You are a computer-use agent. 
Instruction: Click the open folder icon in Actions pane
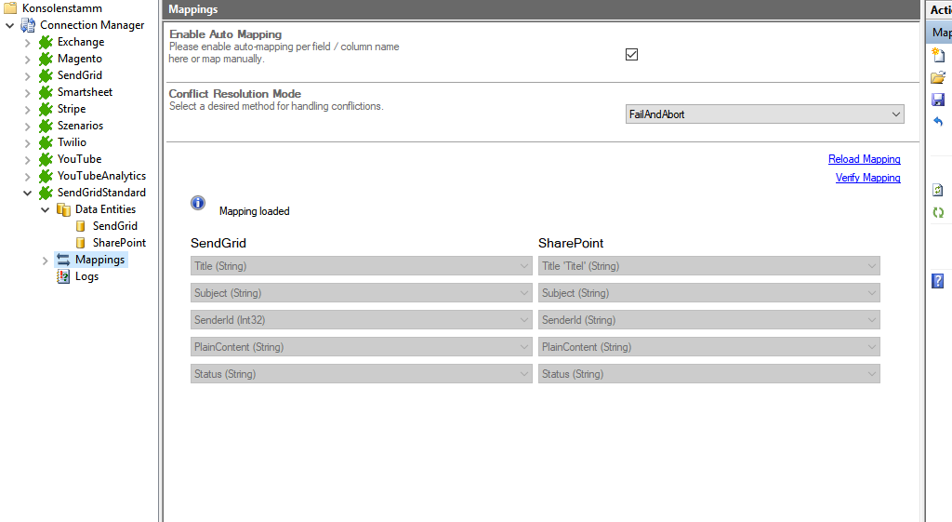tap(938, 77)
